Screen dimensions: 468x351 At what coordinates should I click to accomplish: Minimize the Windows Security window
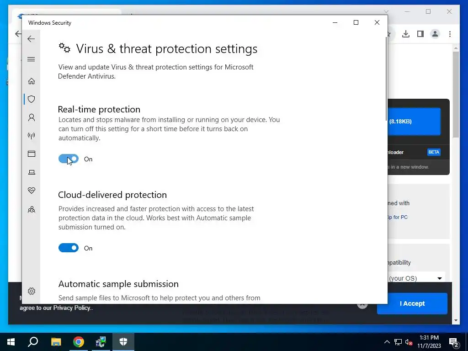335,23
